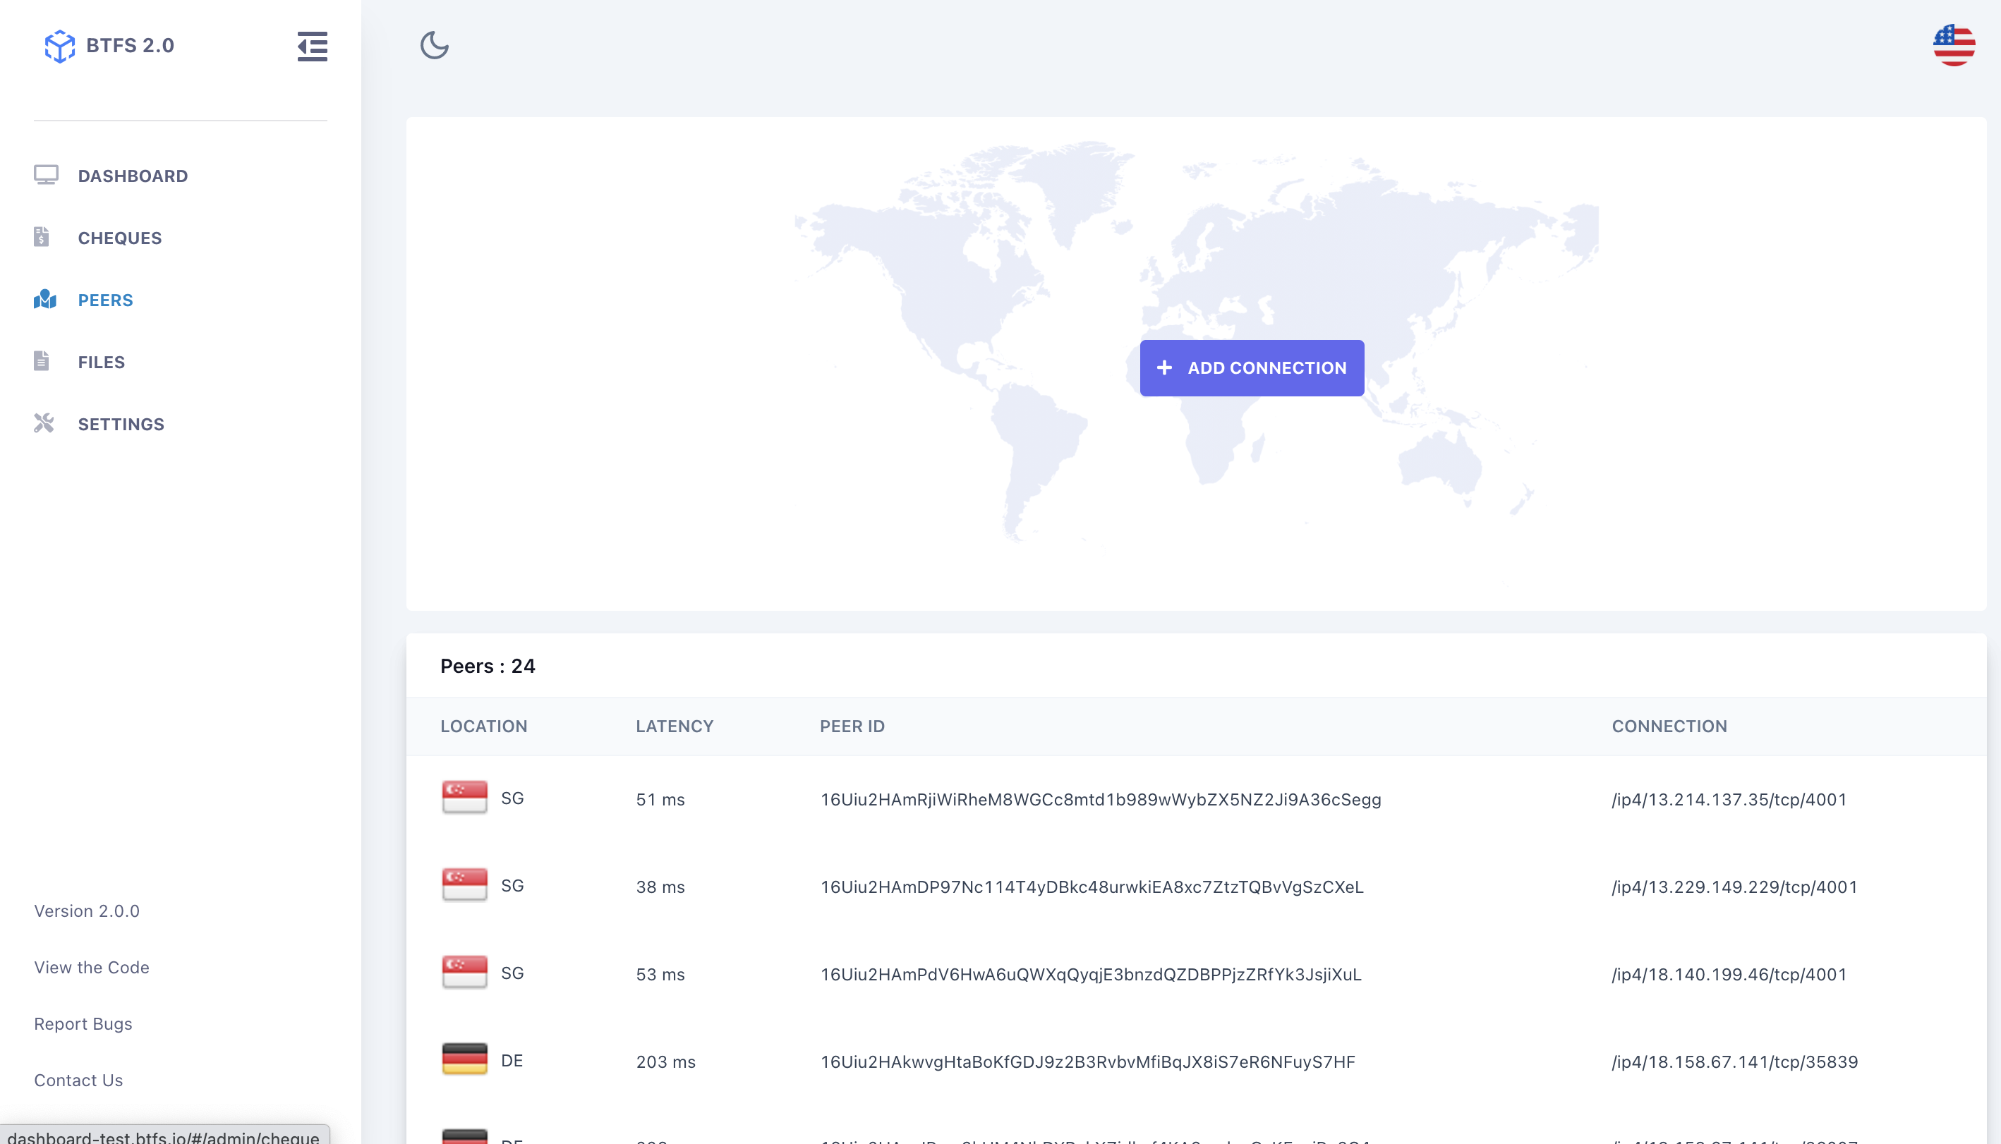Click the Singapore flag in first row
This screenshot has height=1144, width=2001.
[464, 798]
